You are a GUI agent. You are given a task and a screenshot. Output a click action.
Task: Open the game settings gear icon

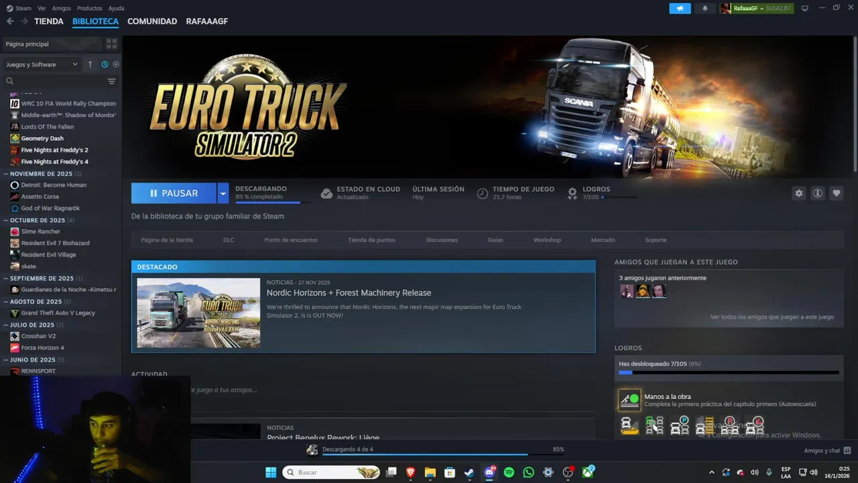[x=798, y=193]
